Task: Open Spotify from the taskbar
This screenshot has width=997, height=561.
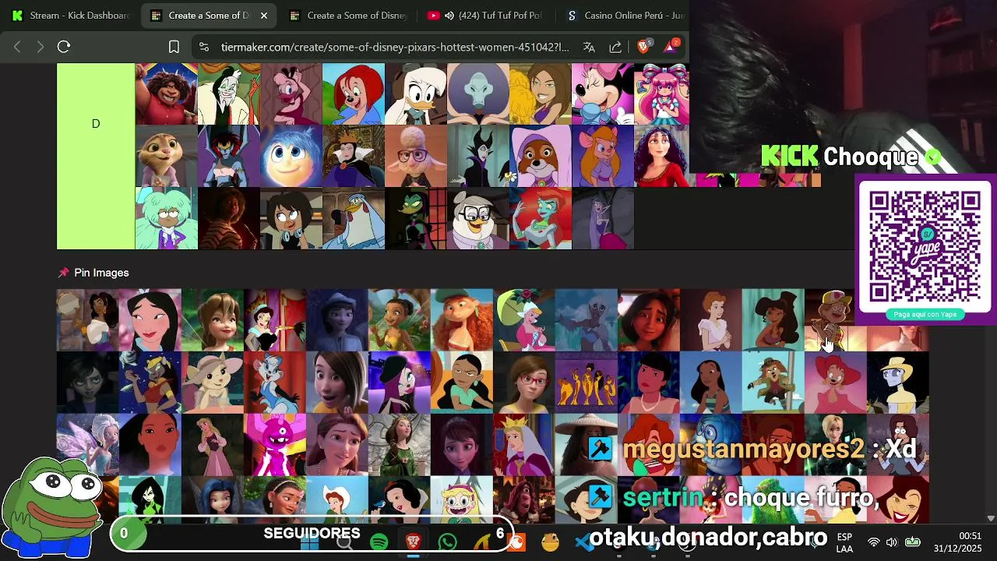Action: tap(379, 542)
